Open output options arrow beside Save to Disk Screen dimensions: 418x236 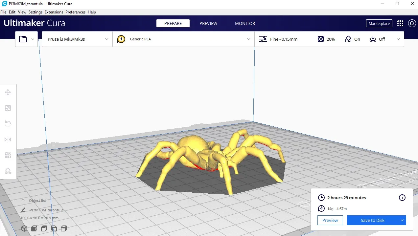(x=402, y=220)
